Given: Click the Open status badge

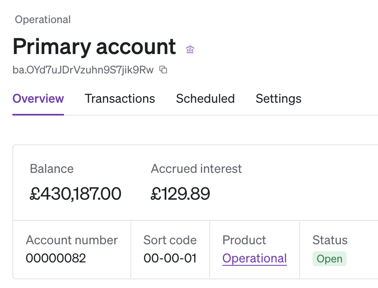Looking at the screenshot, I should click(329, 259).
